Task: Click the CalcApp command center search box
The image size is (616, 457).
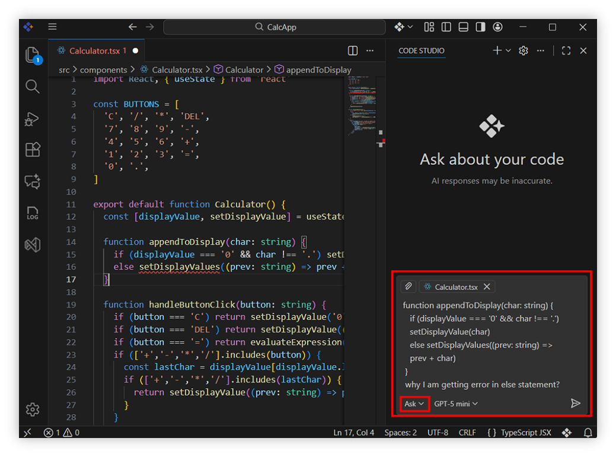Action: 275,27
